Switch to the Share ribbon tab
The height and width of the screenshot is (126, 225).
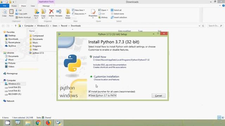pos(24,6)
